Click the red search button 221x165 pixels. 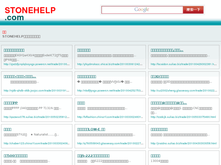tap(193, 10)
